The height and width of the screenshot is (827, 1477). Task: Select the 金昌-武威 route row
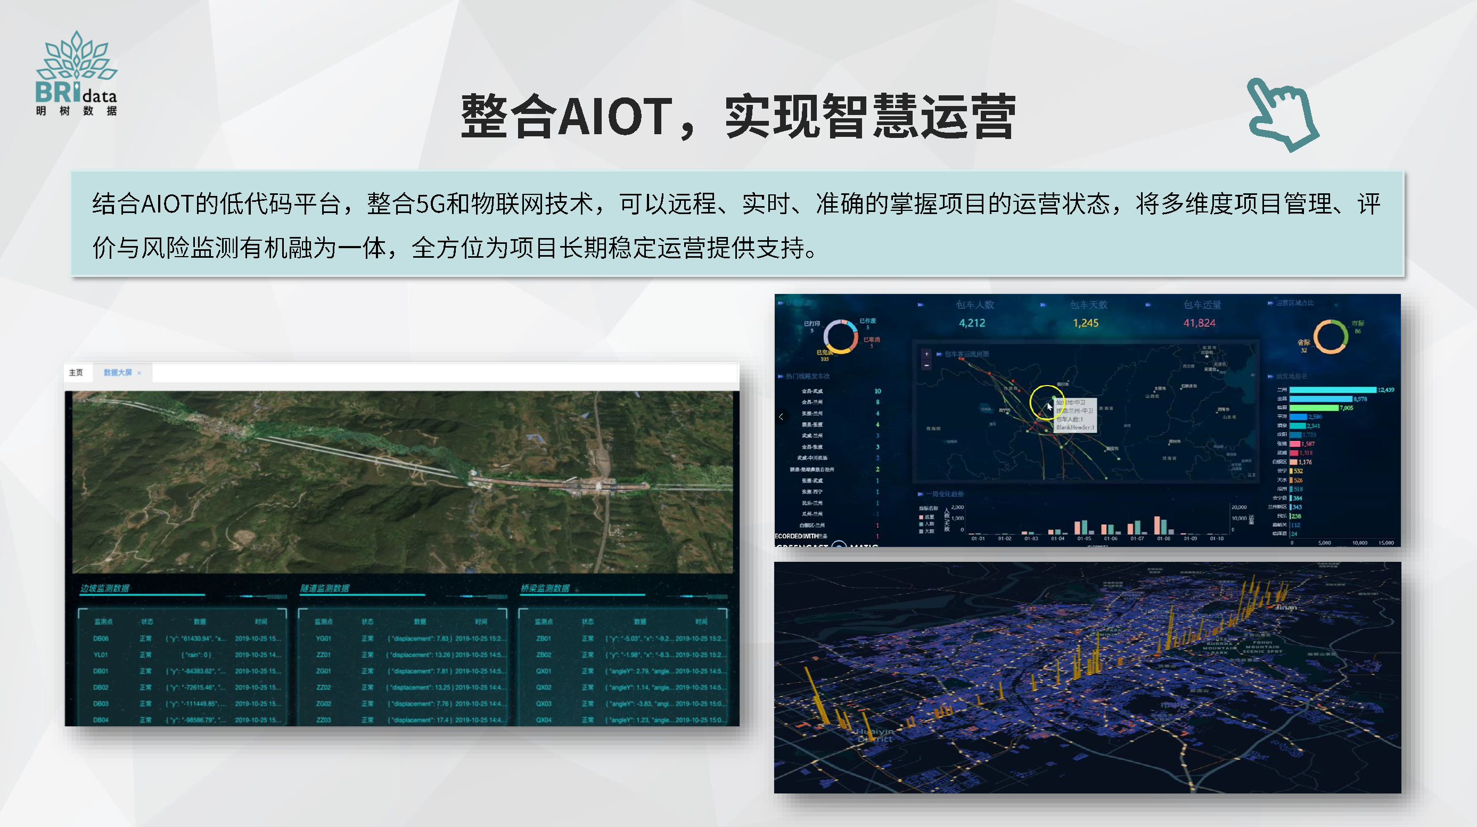tap(841, 391)
